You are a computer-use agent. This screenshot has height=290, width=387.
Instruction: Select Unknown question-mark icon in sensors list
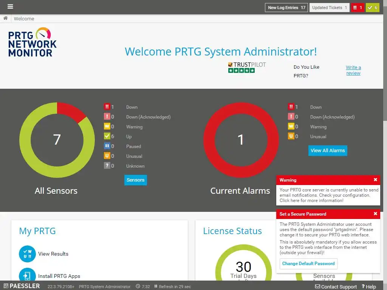pos(107,166)
